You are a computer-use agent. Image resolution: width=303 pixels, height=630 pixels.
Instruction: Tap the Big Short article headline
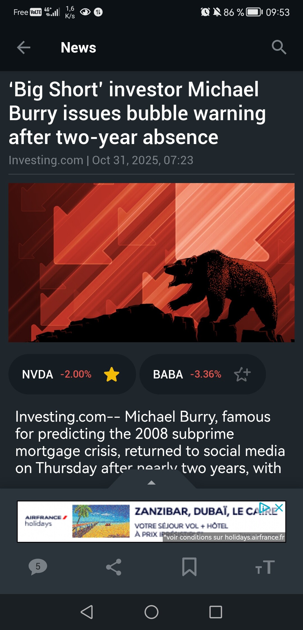[x=137, y=113]
